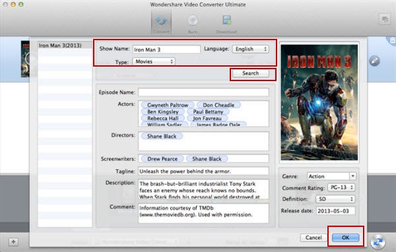The width and height of the screenshot is (396, 252).
Task: Click the Tagline text field
Action: point(203,172)
